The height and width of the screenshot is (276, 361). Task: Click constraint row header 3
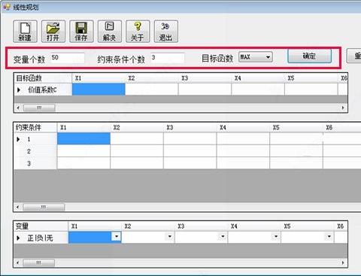tap(35, 163)
